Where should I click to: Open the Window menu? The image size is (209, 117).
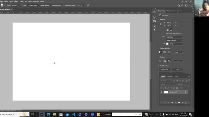36,2
